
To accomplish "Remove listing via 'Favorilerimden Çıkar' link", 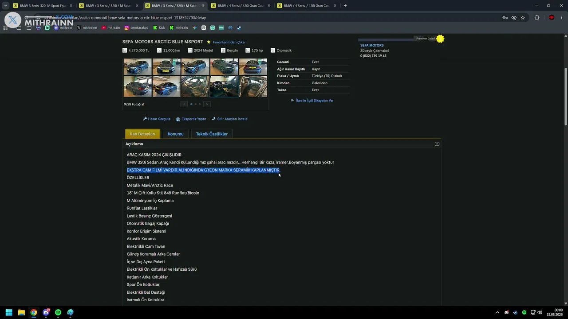I will [229, 42].
